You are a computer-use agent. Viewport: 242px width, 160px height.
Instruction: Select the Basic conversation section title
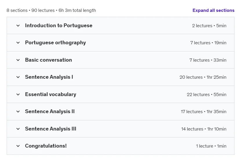(48, 60)
